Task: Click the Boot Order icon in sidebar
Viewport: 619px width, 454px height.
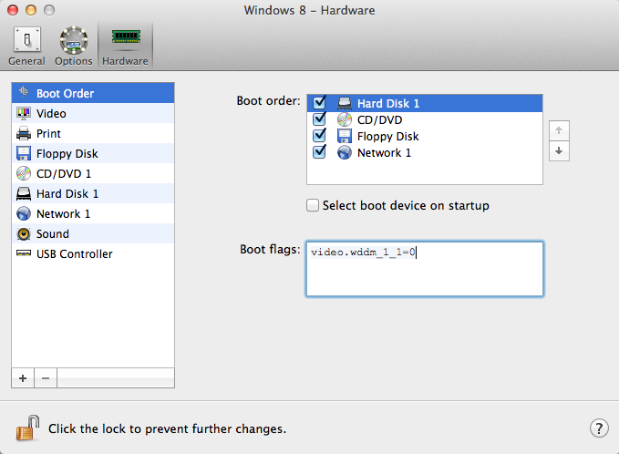Action: pos(24,92)
